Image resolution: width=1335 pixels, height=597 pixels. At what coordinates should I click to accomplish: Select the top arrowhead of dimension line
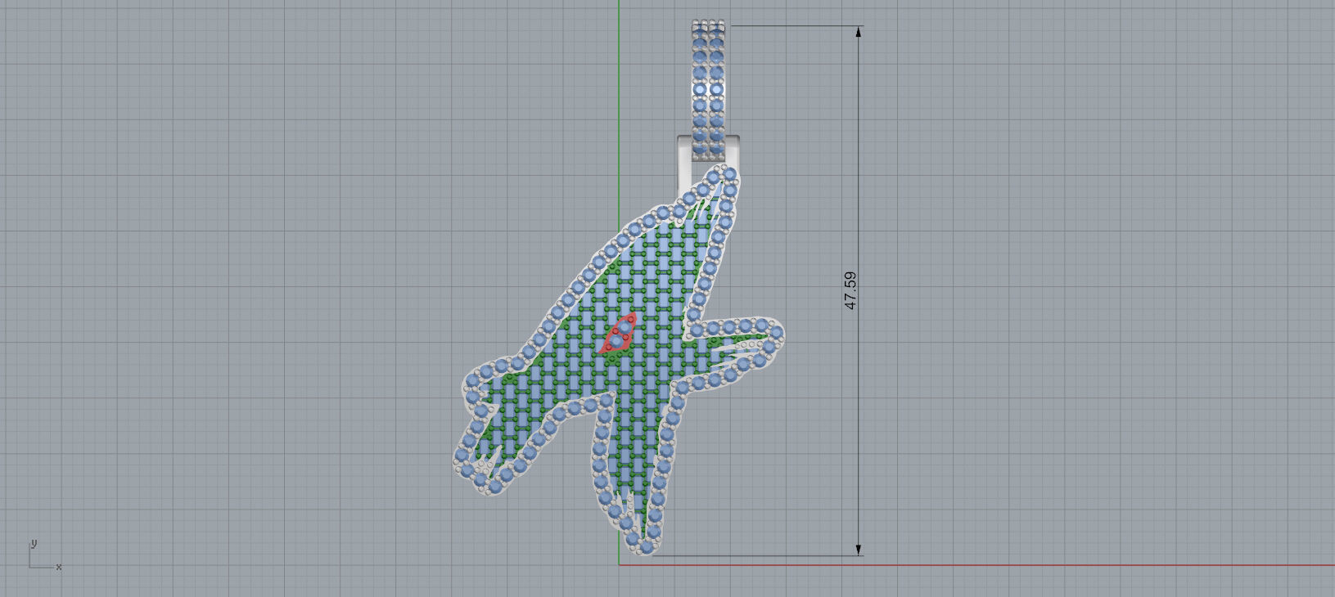point(859,32)
